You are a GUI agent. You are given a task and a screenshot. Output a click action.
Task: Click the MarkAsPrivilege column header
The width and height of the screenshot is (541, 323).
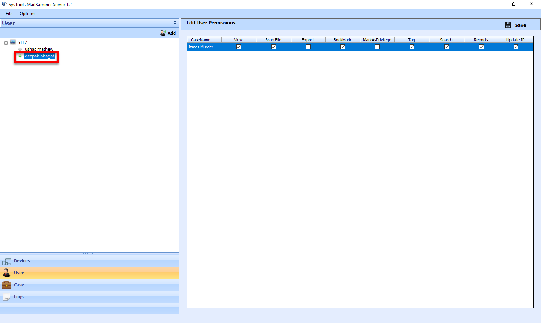click(377, 40)
